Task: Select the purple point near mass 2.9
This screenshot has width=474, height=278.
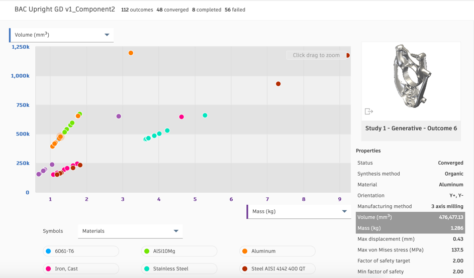Action: [119, 116]
